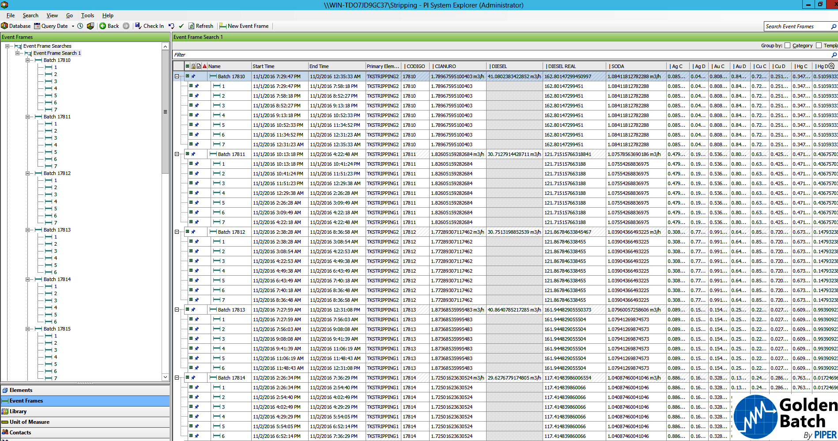Collapse Batch 17810 row in results grid
838x441 pixels.
click(177, 76)
